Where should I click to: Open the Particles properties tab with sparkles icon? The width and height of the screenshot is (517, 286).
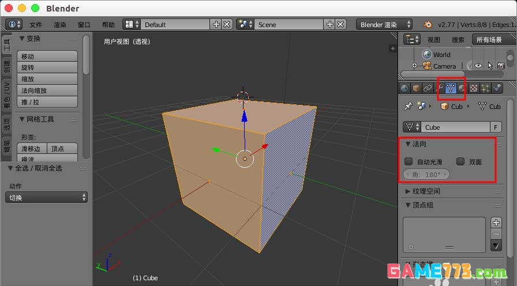[x=485, y=88]
